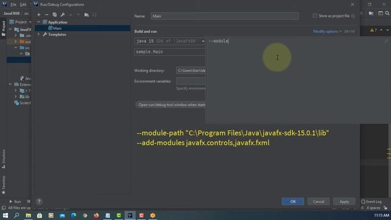Open Windows Start menu
This screenshot has height=220, width=391.
[x=5, y=215]
